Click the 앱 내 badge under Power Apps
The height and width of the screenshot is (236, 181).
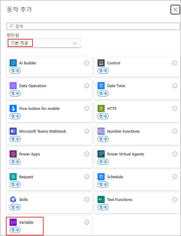coord(15,162)
